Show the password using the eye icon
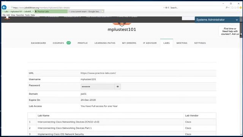This screenshot has height=137, width=243. coord(118,87)
